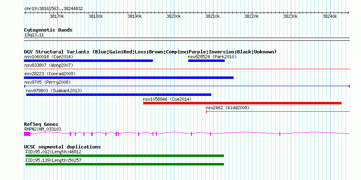The height and width of the screenshot is (180, 361).
Task: Open the nsv2462 (Kidd2008) label
Action: click(x=228, y=108)
